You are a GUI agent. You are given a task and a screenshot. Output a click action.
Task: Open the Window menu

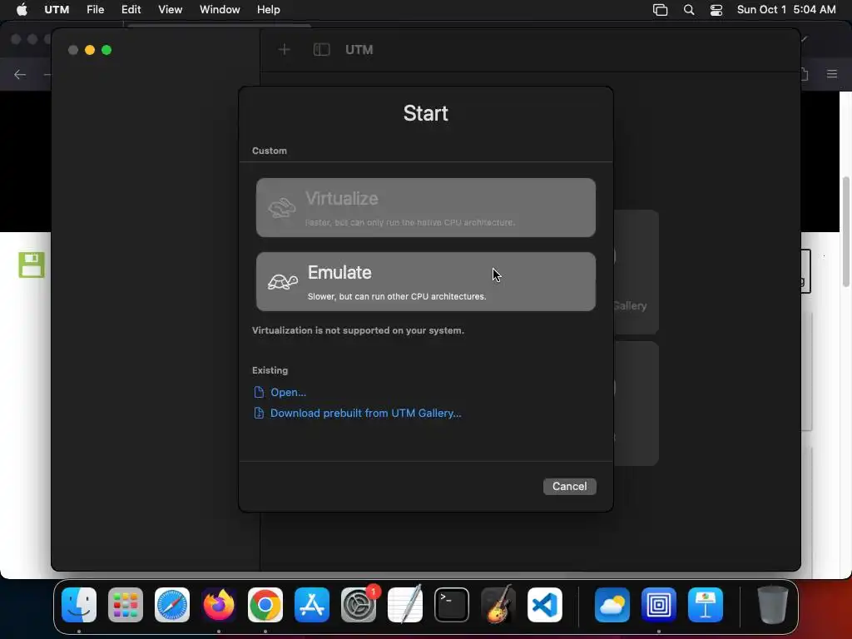click(220, 9)
